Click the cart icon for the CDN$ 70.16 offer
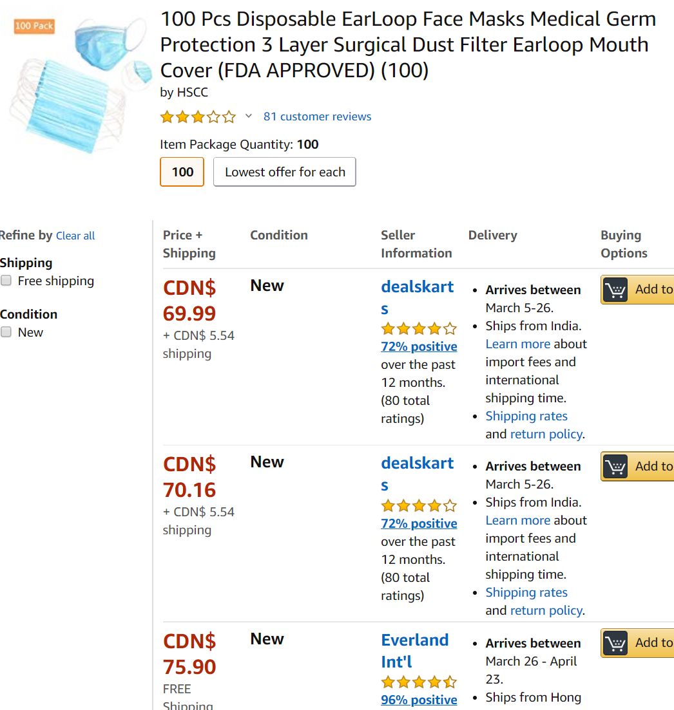 coord(615,467)
